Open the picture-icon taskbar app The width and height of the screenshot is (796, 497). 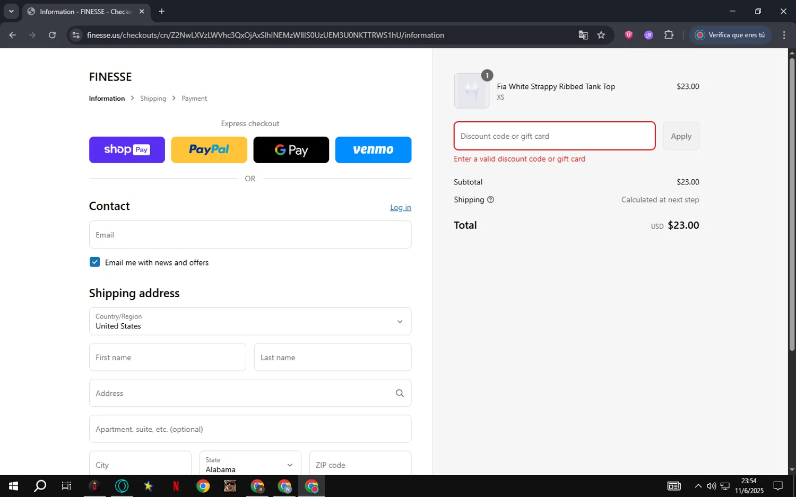pyautogui.click(x=230, y=486)
